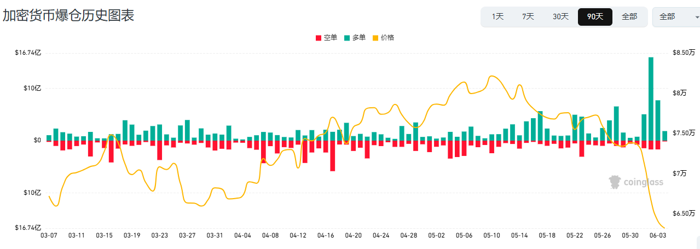
Task: Click the 05-26 date axis label
Action: (x=603, y=235)
